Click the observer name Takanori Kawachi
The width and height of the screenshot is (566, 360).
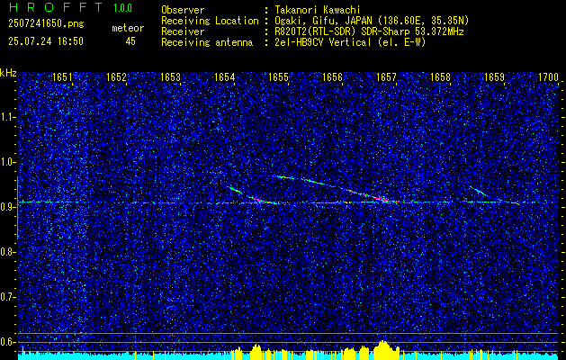318,10
